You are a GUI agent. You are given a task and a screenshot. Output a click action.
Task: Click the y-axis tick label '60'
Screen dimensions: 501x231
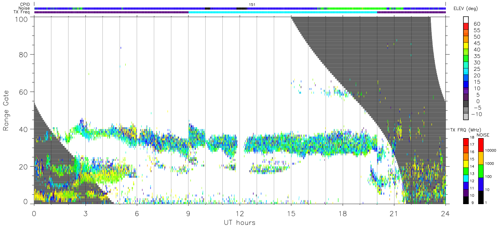coord(24,92)
